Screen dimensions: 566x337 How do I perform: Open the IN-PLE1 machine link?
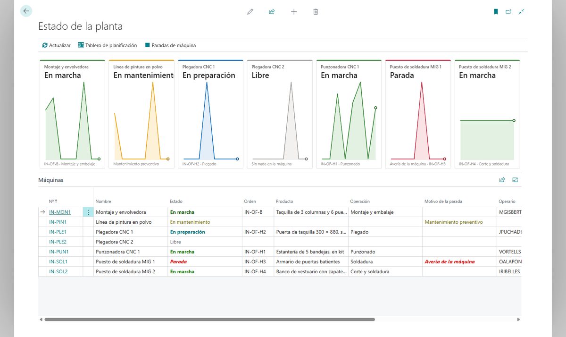[x=58, y=232]
